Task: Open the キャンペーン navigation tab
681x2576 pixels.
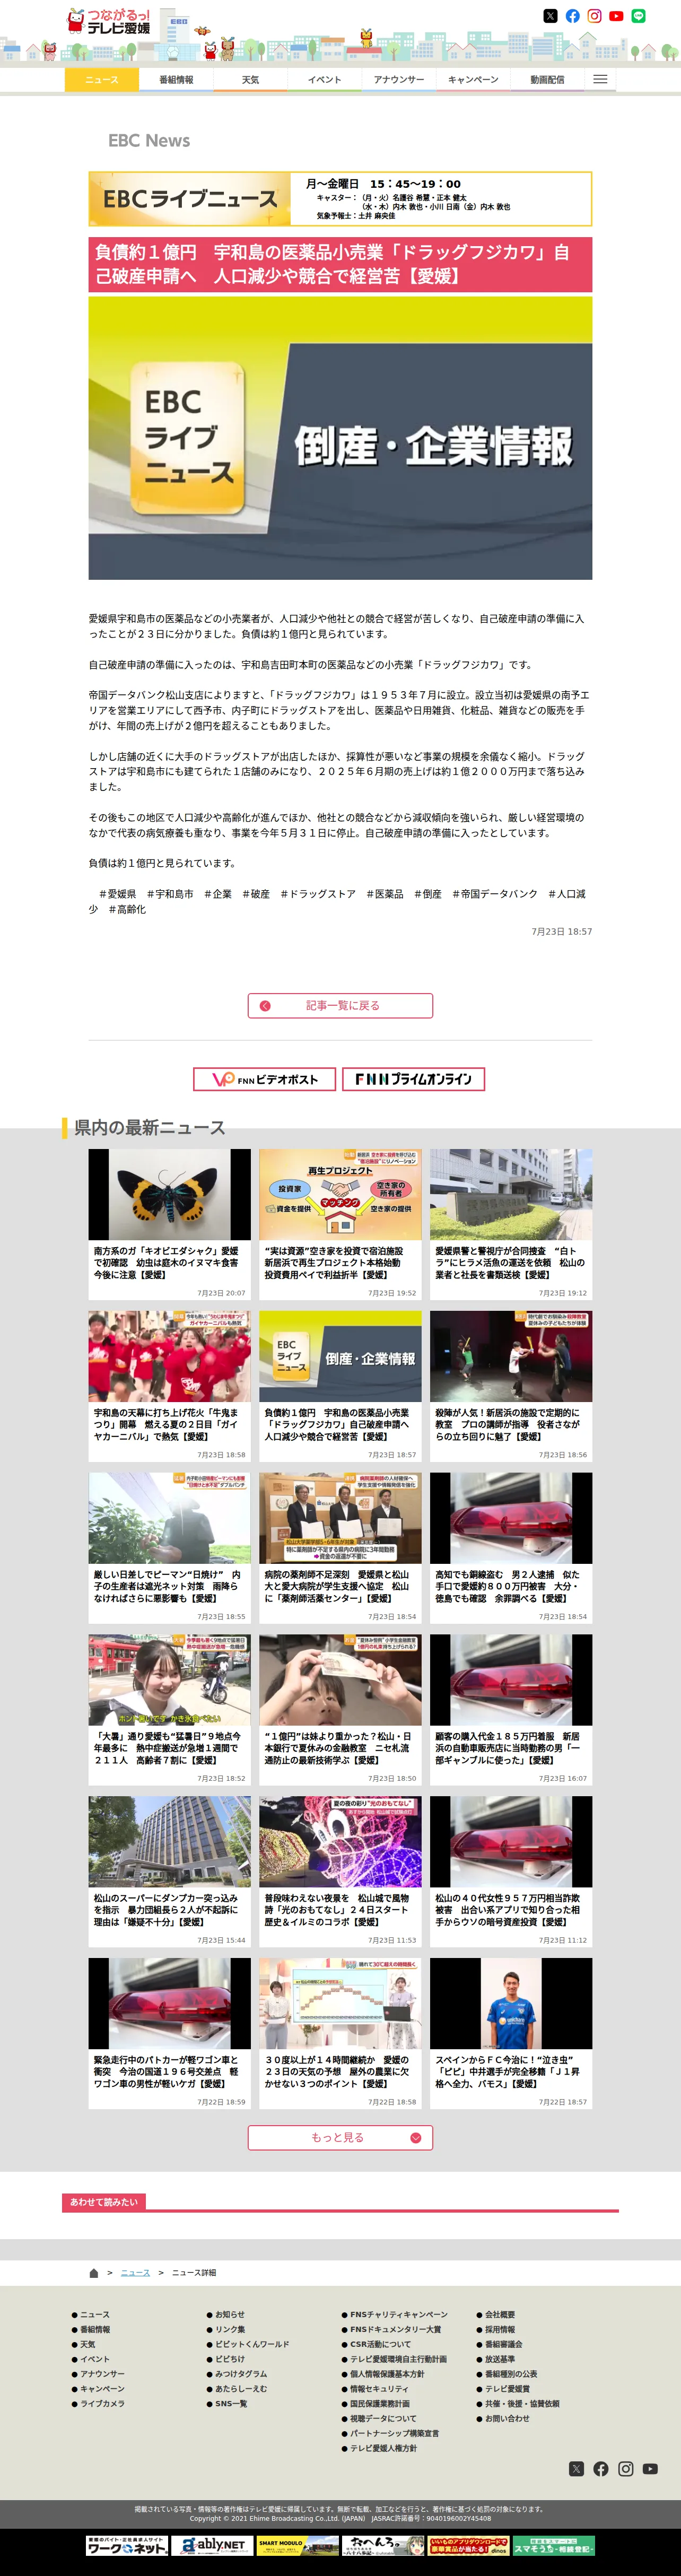Action: (x=473, y=79)
